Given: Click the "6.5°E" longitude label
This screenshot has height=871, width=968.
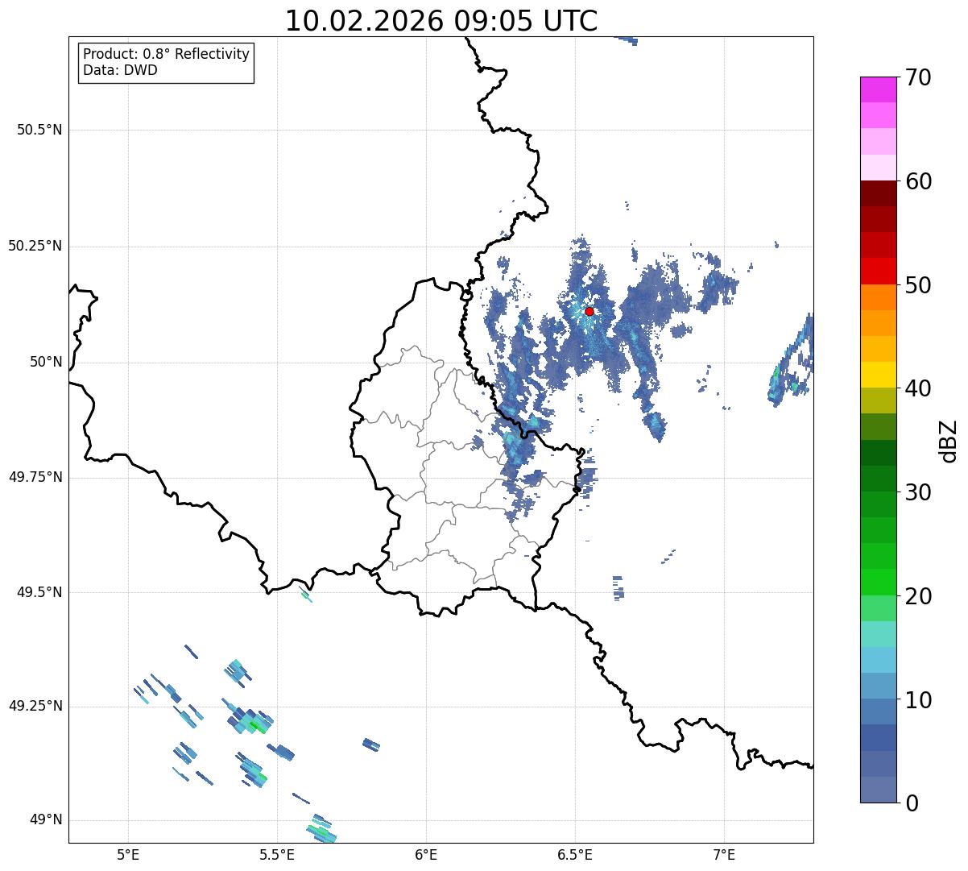Looking at the screenshot, I should 575,854.
